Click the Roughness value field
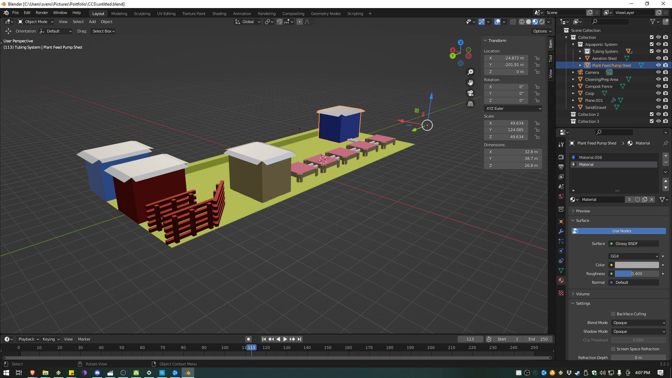 click(636, 274)
